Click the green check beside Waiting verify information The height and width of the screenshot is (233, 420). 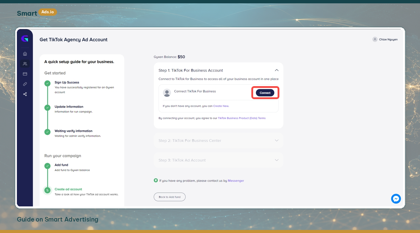(47, 132)
